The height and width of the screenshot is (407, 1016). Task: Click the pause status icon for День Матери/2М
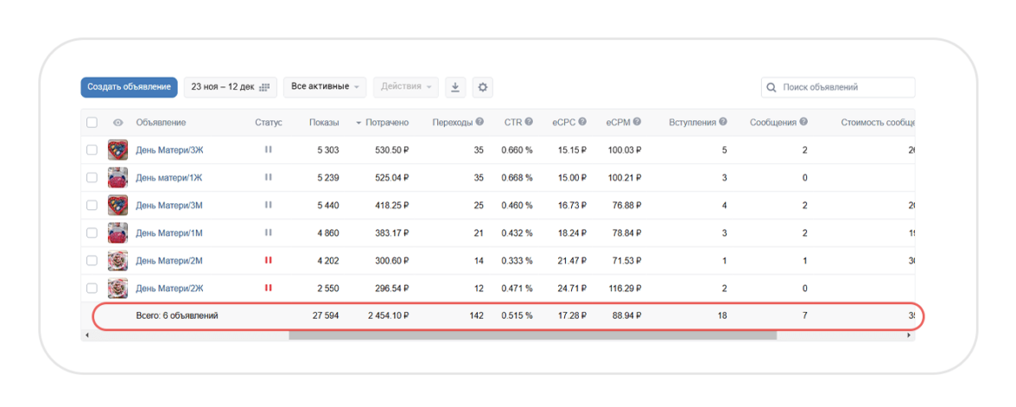click(268, 260)
